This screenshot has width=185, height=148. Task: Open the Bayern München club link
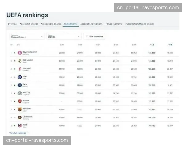[30, 52]
